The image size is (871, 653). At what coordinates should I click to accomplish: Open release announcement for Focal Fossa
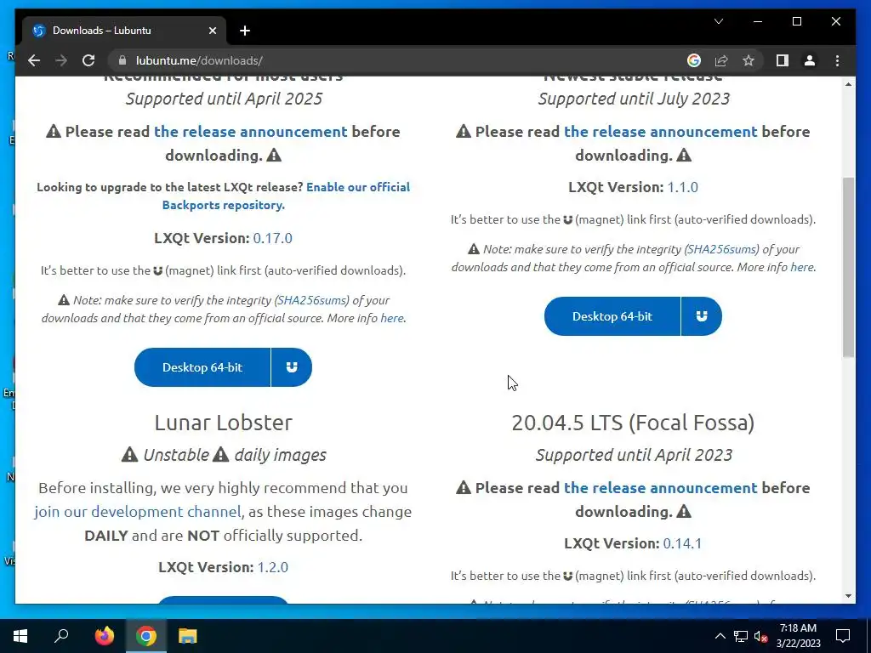(x=660, y=487)
